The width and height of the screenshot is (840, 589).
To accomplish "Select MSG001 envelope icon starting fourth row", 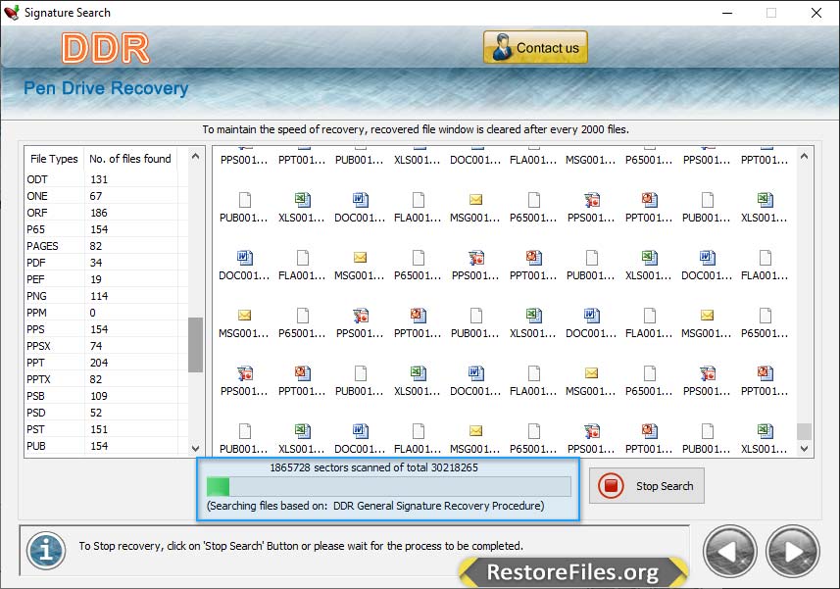I will [x=244, y=316].
